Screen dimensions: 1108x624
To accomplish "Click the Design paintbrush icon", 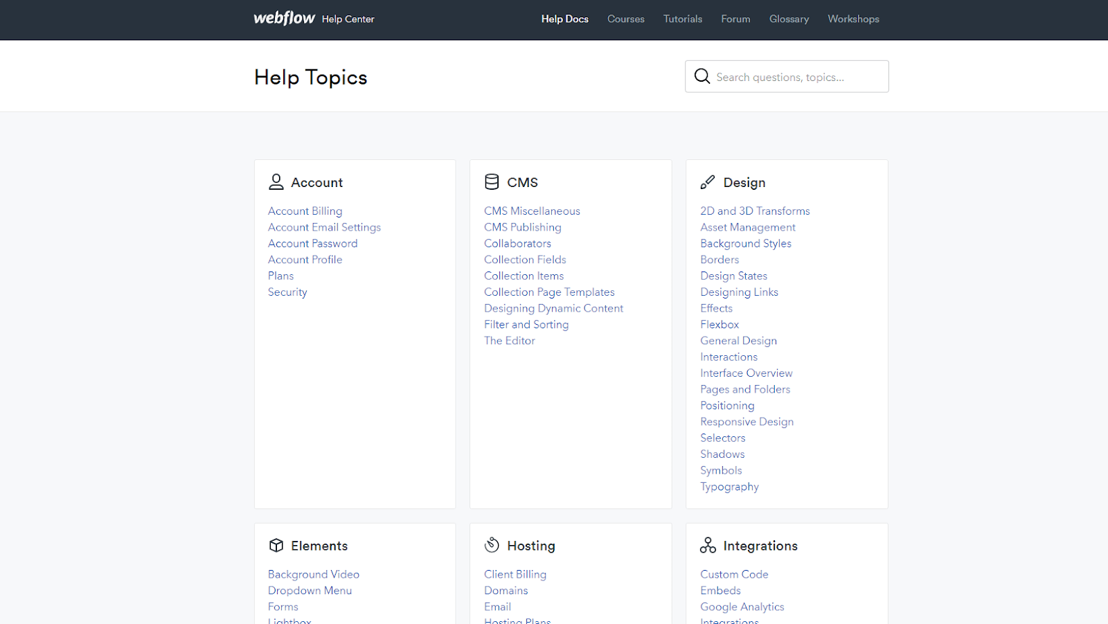I will coord(708,181).
